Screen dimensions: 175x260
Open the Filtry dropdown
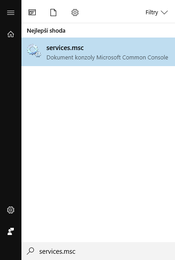(x=157, y=13)
